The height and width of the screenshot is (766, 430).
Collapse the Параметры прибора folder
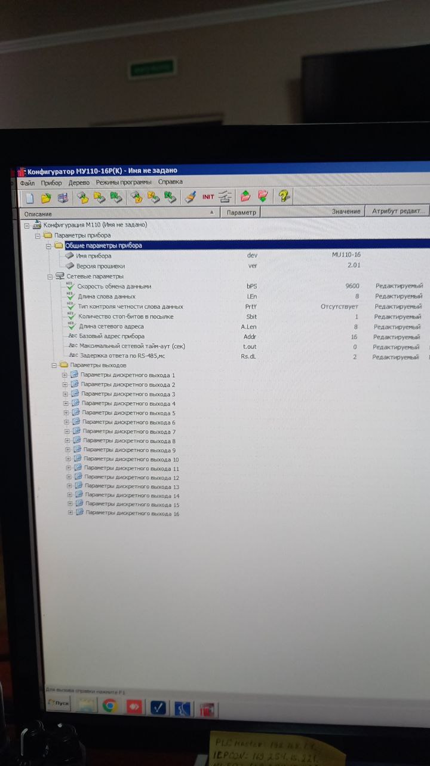(38, 236)
